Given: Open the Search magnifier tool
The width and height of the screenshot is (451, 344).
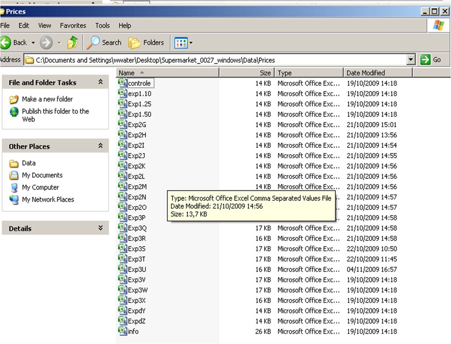Looking at the screenshot, I should (93, 43).
